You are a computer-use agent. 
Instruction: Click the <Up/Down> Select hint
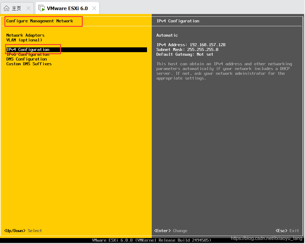click(x=23, y=231)
